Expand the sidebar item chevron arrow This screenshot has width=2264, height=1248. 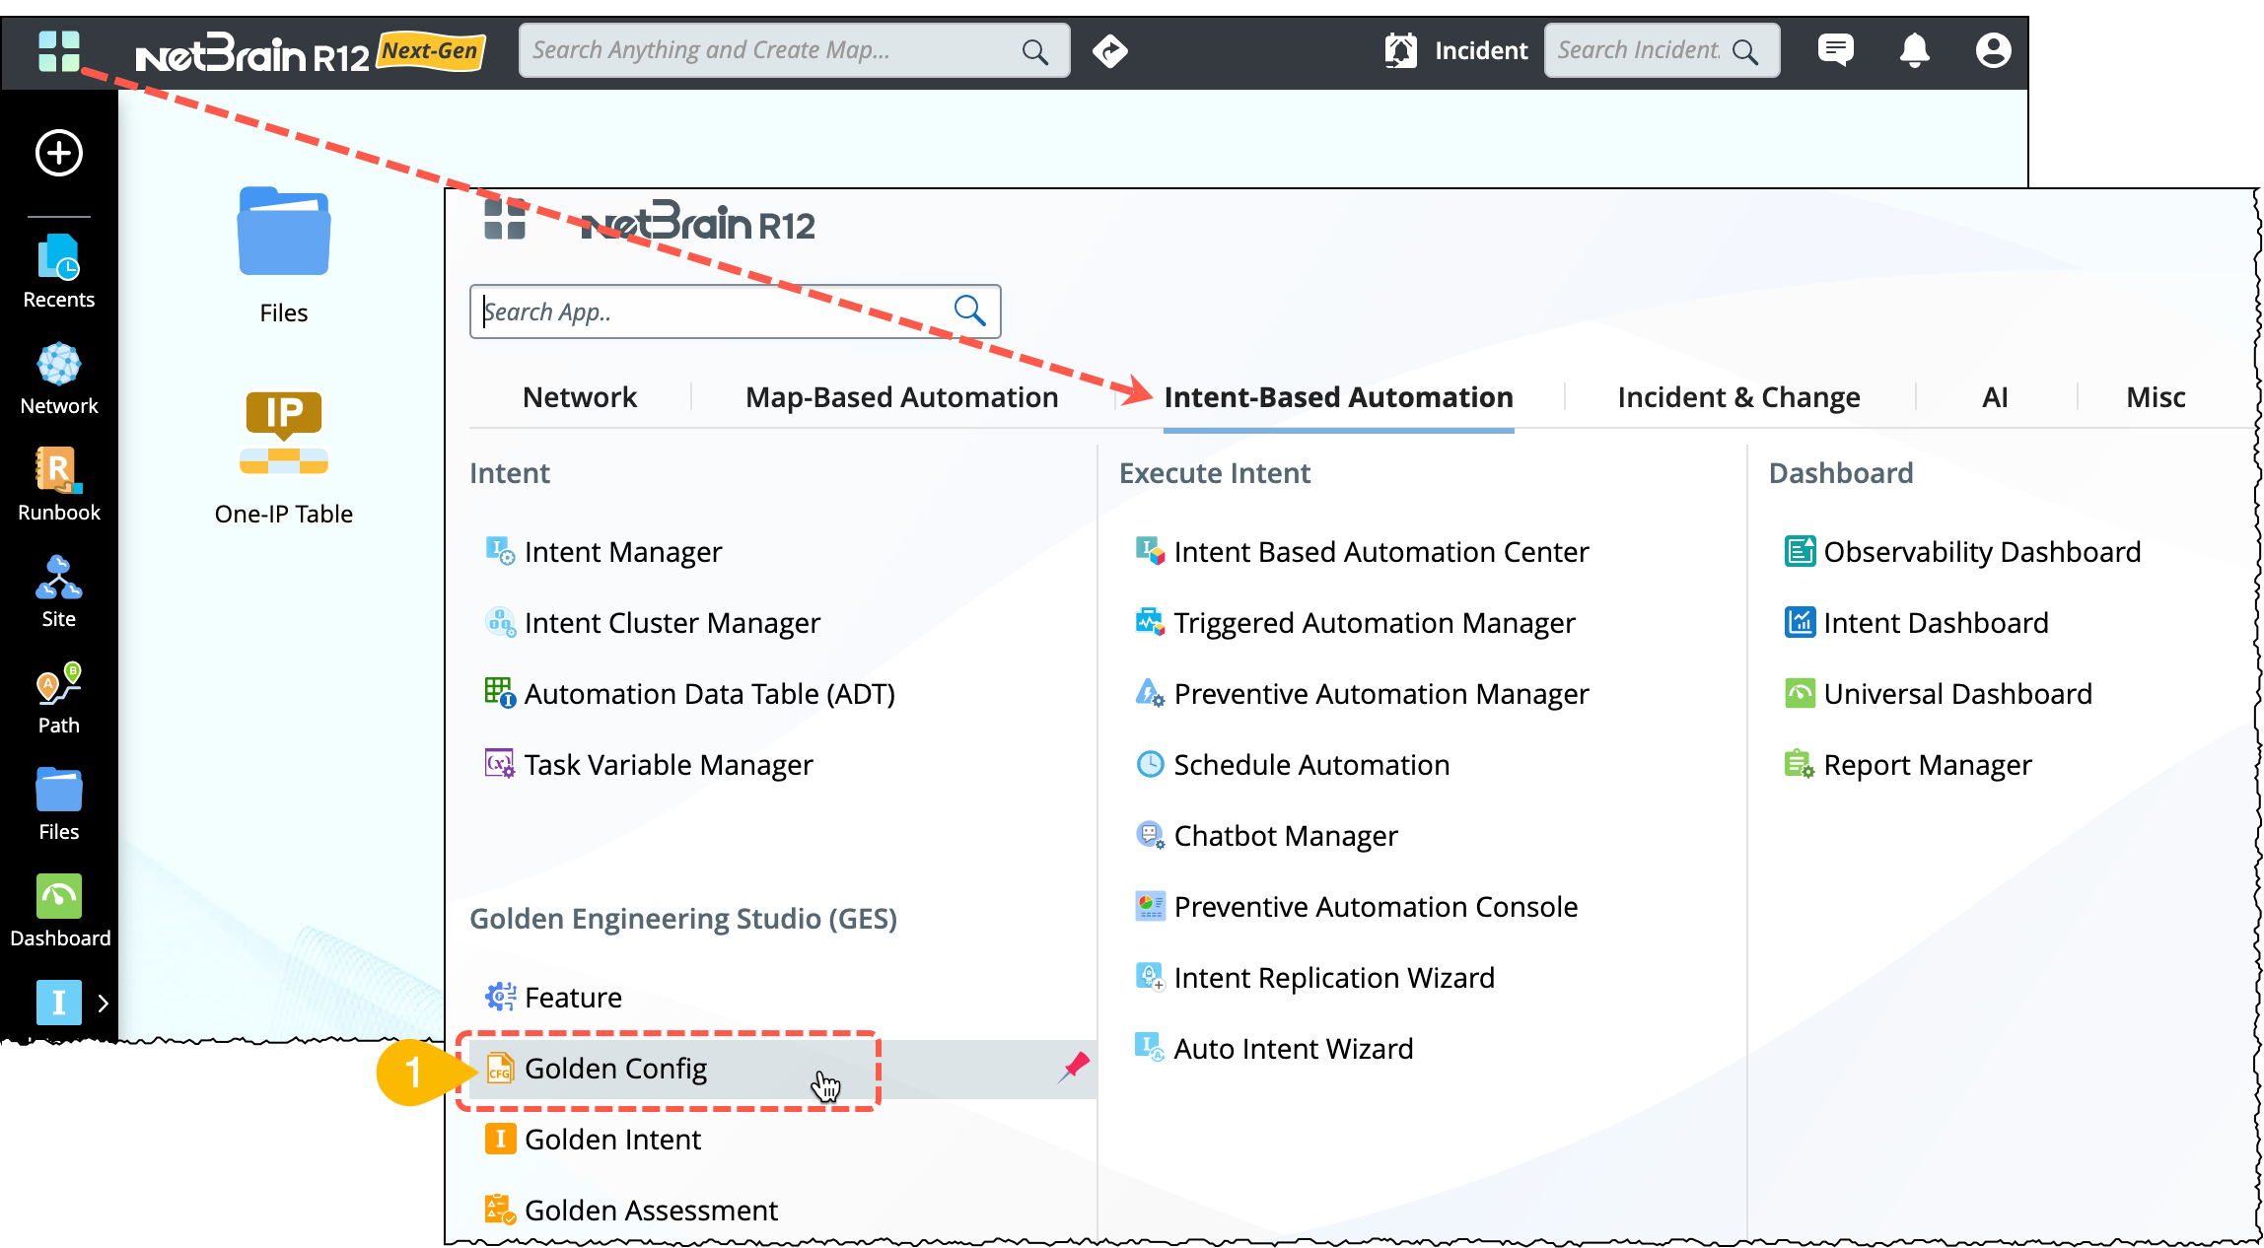point(103,1004)
